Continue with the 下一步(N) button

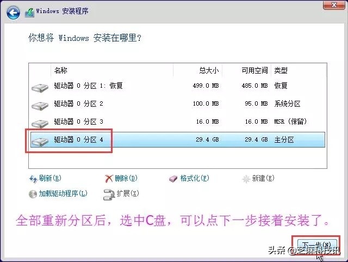coord(316,246)
